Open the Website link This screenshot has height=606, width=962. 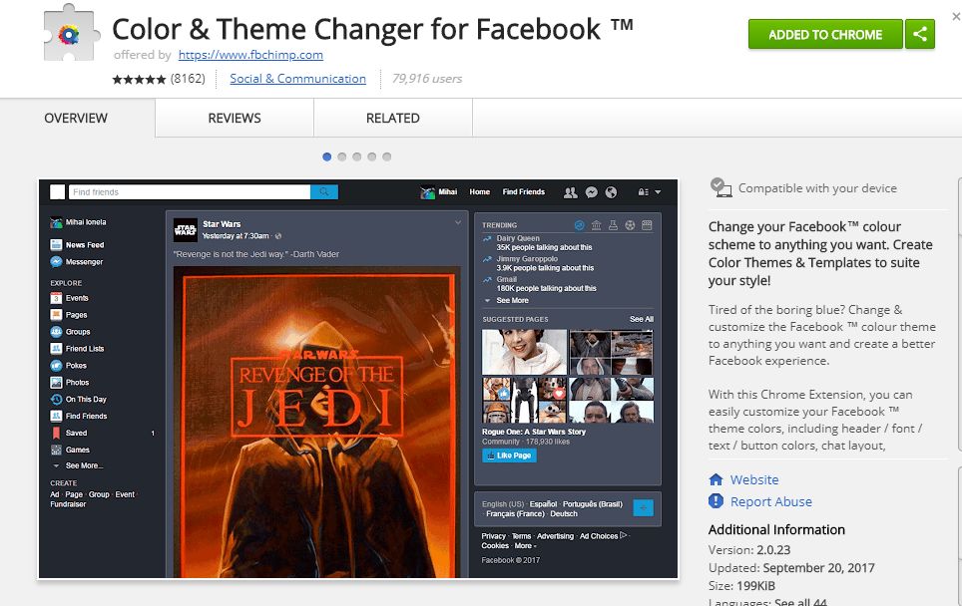click(754, 479)
